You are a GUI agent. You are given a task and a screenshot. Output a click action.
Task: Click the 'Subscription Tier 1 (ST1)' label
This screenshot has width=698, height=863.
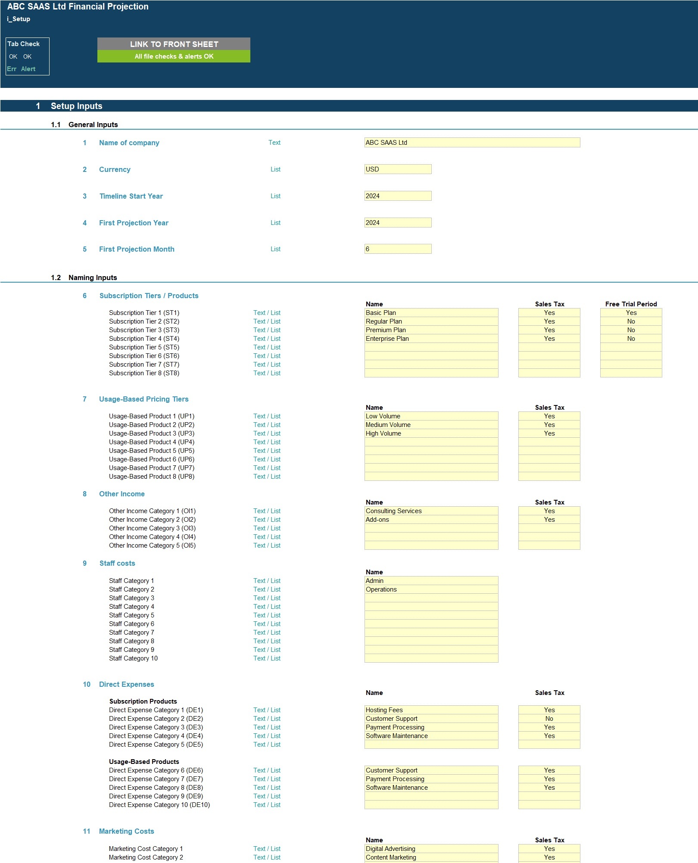point(144,313)
